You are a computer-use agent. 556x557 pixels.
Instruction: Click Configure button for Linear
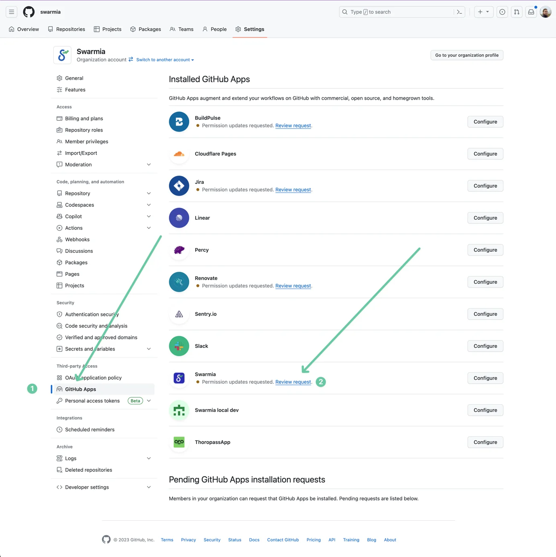485,218
